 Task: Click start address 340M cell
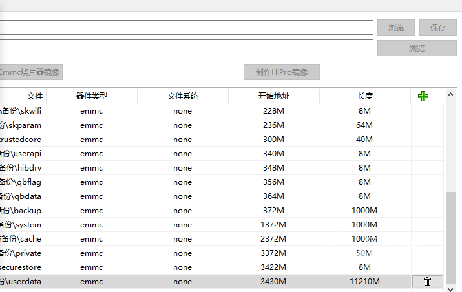(274, 154)
